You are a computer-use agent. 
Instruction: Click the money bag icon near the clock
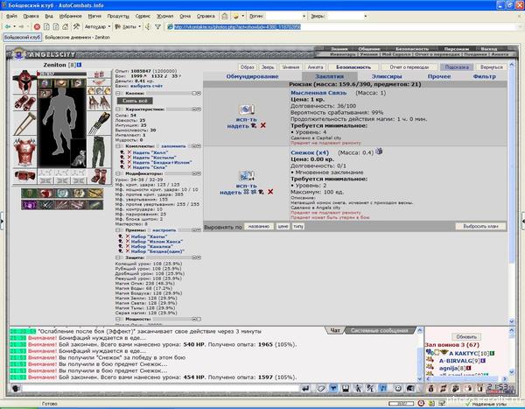point(430,388)
